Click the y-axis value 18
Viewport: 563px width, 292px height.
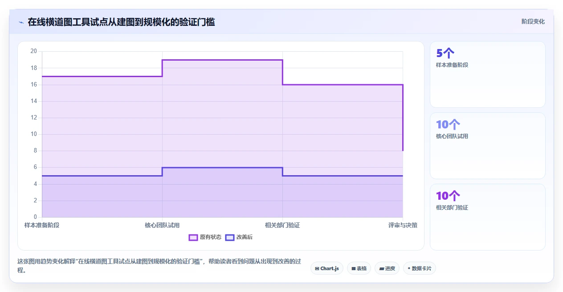click(x=34, y=68)
